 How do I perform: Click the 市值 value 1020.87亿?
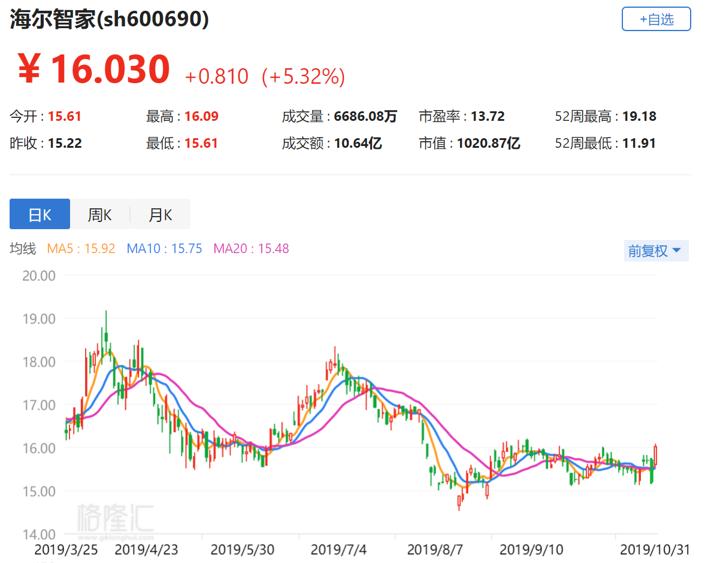click(x=488, y=144)
